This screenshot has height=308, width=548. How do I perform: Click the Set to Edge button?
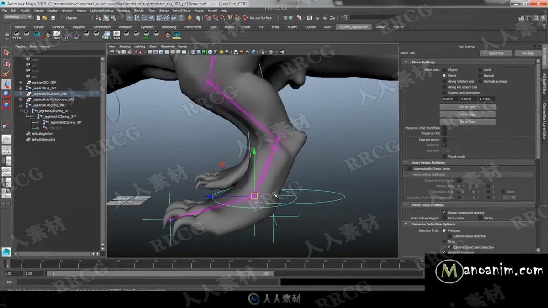point(467,115)
